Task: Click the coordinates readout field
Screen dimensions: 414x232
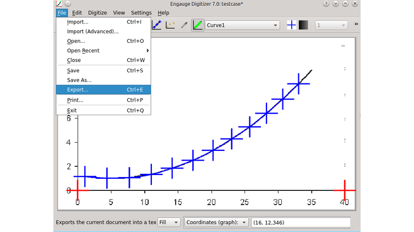Action: pos(300,222)
